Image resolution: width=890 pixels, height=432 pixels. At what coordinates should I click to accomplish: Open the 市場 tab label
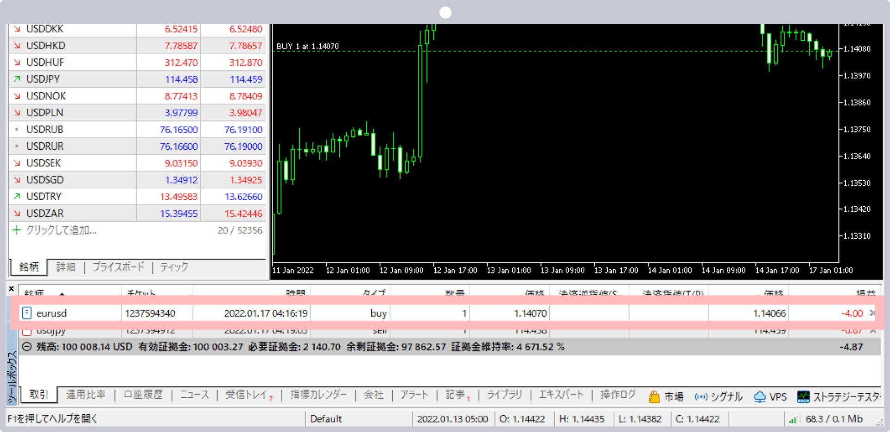(x=674, y=397)
